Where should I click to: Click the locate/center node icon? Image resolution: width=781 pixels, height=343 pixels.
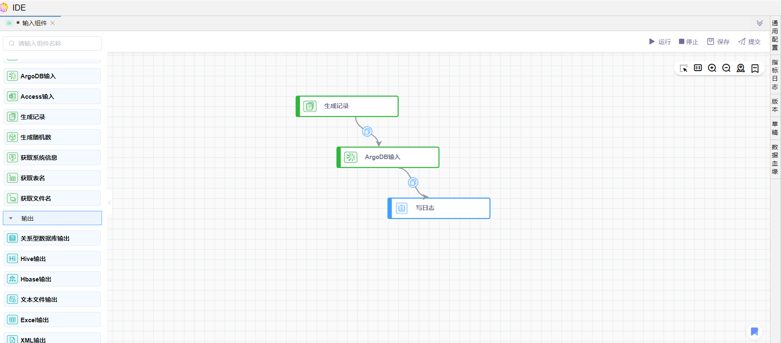point(741,68)
